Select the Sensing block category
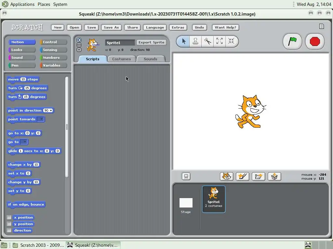Screen dimensions: 333x249 point(54,50)
